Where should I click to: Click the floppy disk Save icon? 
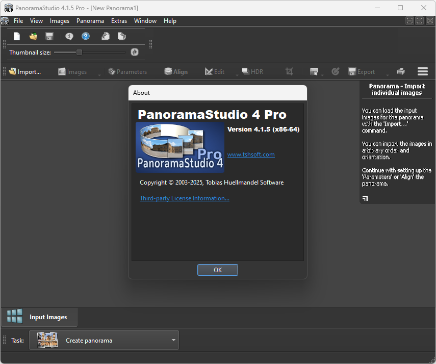click(x=49, y=36)
